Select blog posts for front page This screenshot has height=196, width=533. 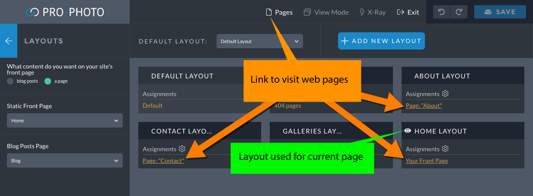click(10, 81)
